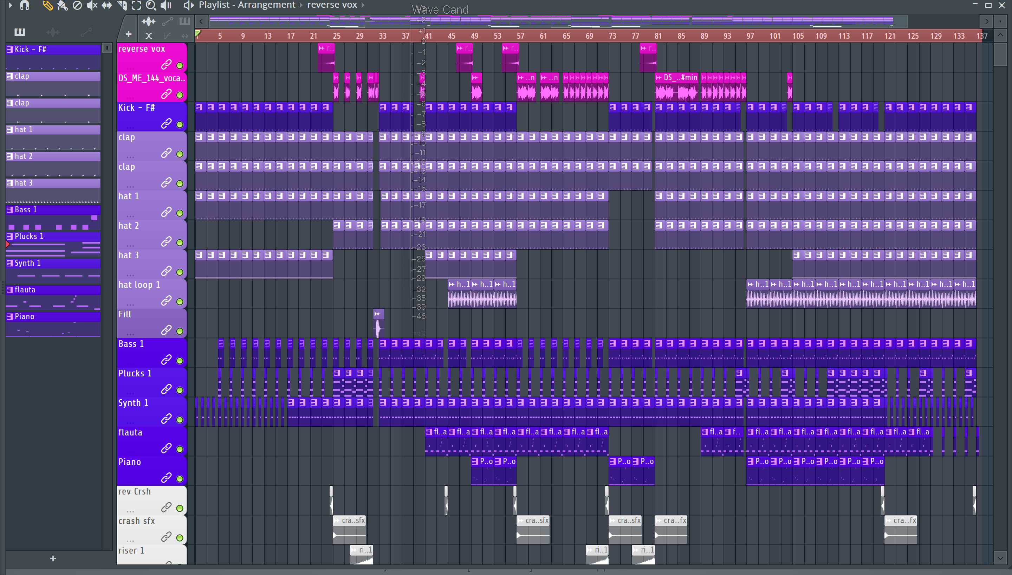Mute the hat 3 track
Image resolution: width=1012 pixels, height=575 pixels.
click(180, 272)
